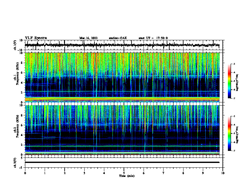Click the time axis tick label '0'
The height and width of the screenshot is (194, 251).
tap(25, 173)
